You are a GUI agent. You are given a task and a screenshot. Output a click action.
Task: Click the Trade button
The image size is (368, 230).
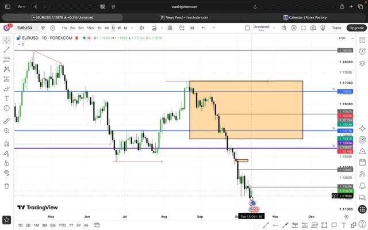336,28
